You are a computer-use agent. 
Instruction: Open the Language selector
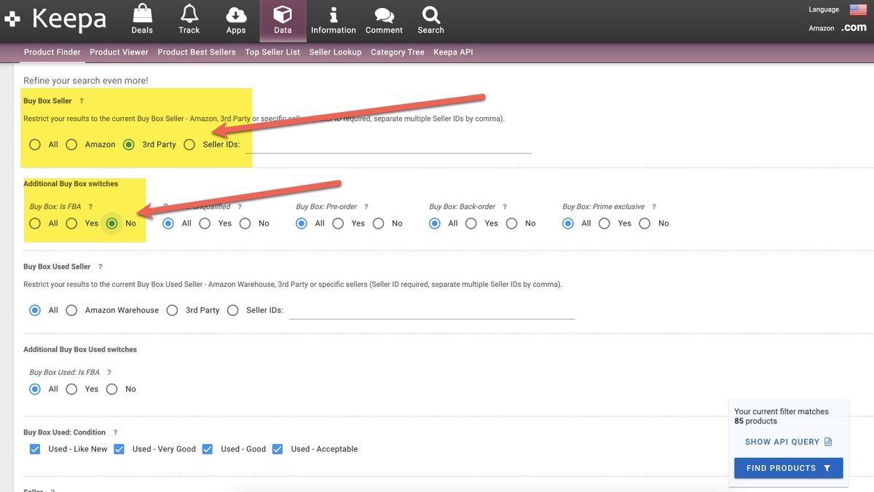coord(824,9)
